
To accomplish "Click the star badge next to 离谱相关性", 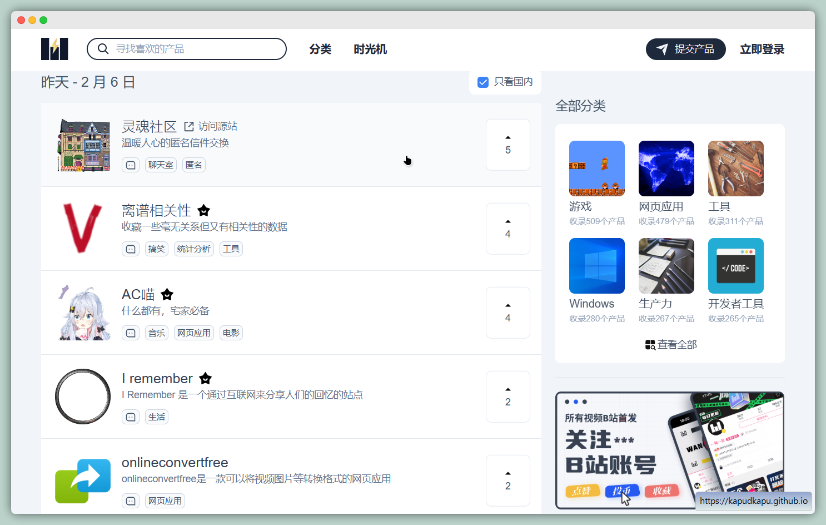I will [204, 211].
